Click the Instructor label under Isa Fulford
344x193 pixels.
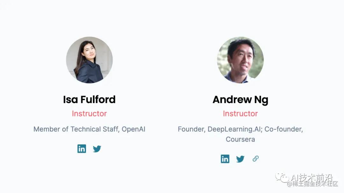[89, 114]
